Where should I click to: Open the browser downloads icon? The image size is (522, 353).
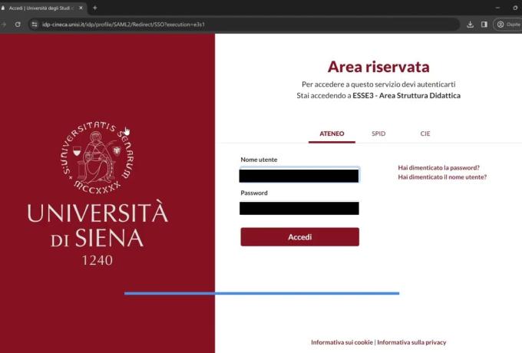[x=470, y=25]
